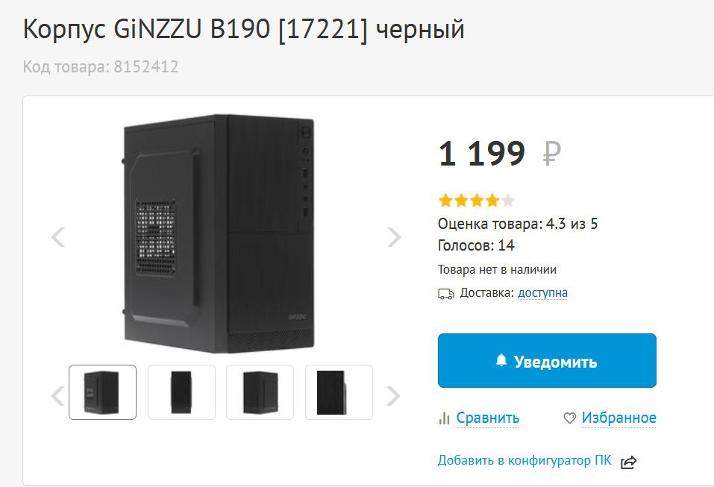The height and width of the screenshot is (487, 714).
Task: Show next main product image arrow
Action: tap(394, 237)
